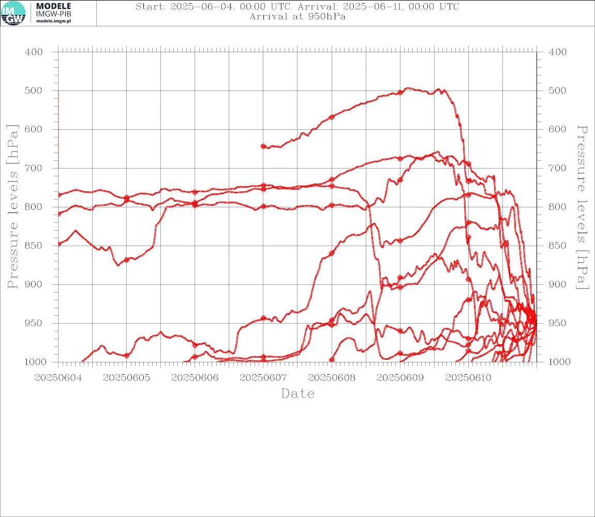This screenshot has width=595, height=517.
Task: Open the modele.imgw.pl link text
Action: point(53,21)
